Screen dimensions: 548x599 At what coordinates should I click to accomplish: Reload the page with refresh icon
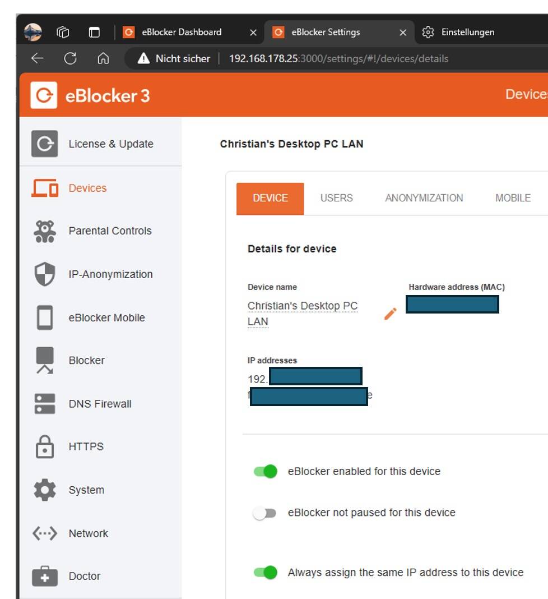(70, 58)
